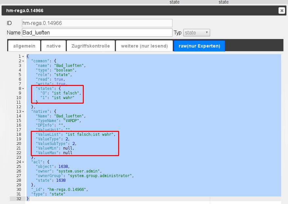Place cursor on "ist falsch" value in states
This screenshot has width=288, height=204.
pos(67,93)
